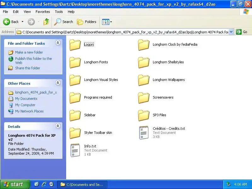This screenshot has width=252, height=189.
Task: Open My Documents from Other Places
Action: click(26, 99)
